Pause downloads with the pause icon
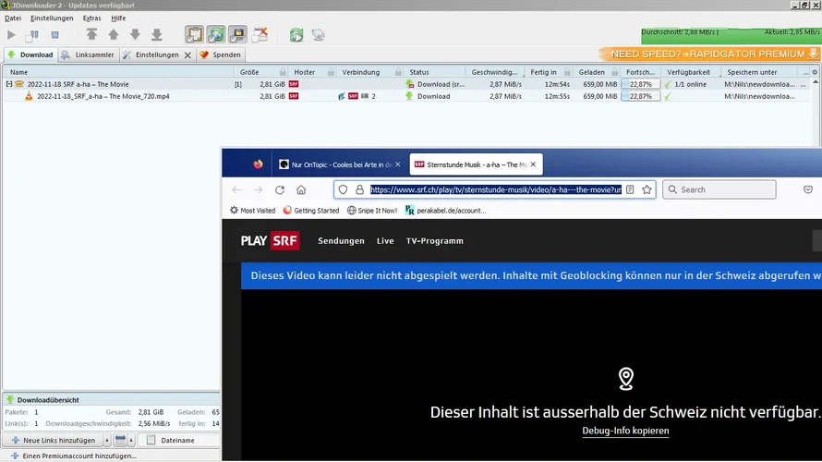Viewport: 822px width, 462px height. coord(32,35)
